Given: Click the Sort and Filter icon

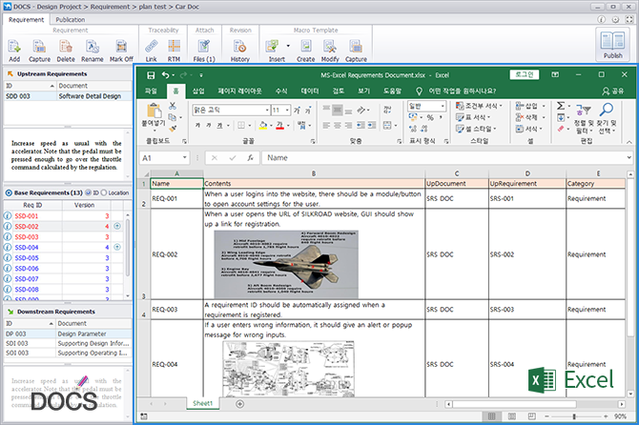Looking at the screenshot, I should [583, 110].
